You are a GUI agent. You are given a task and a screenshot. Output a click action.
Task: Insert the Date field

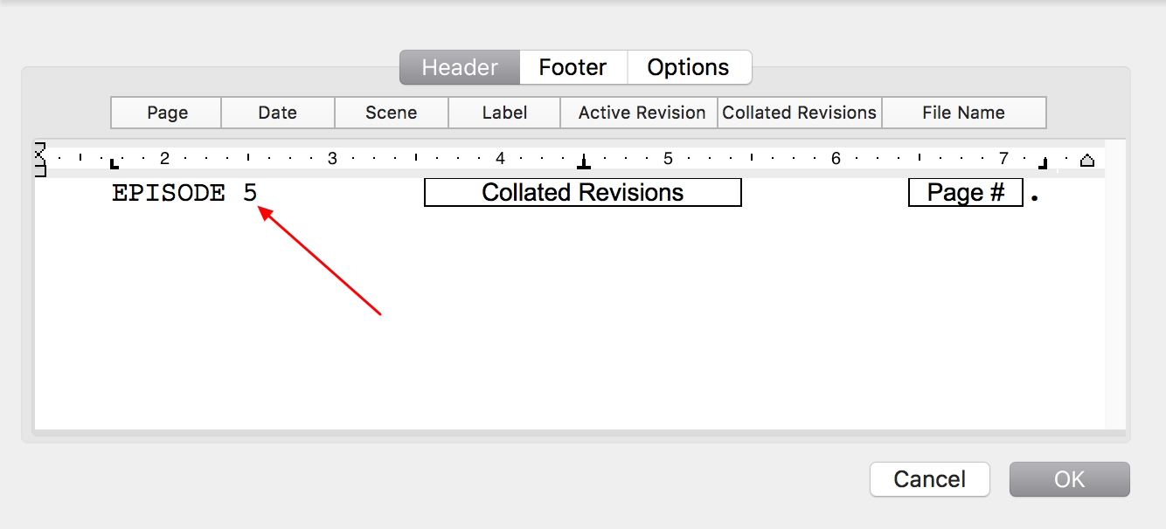click(x=277, y=113)
